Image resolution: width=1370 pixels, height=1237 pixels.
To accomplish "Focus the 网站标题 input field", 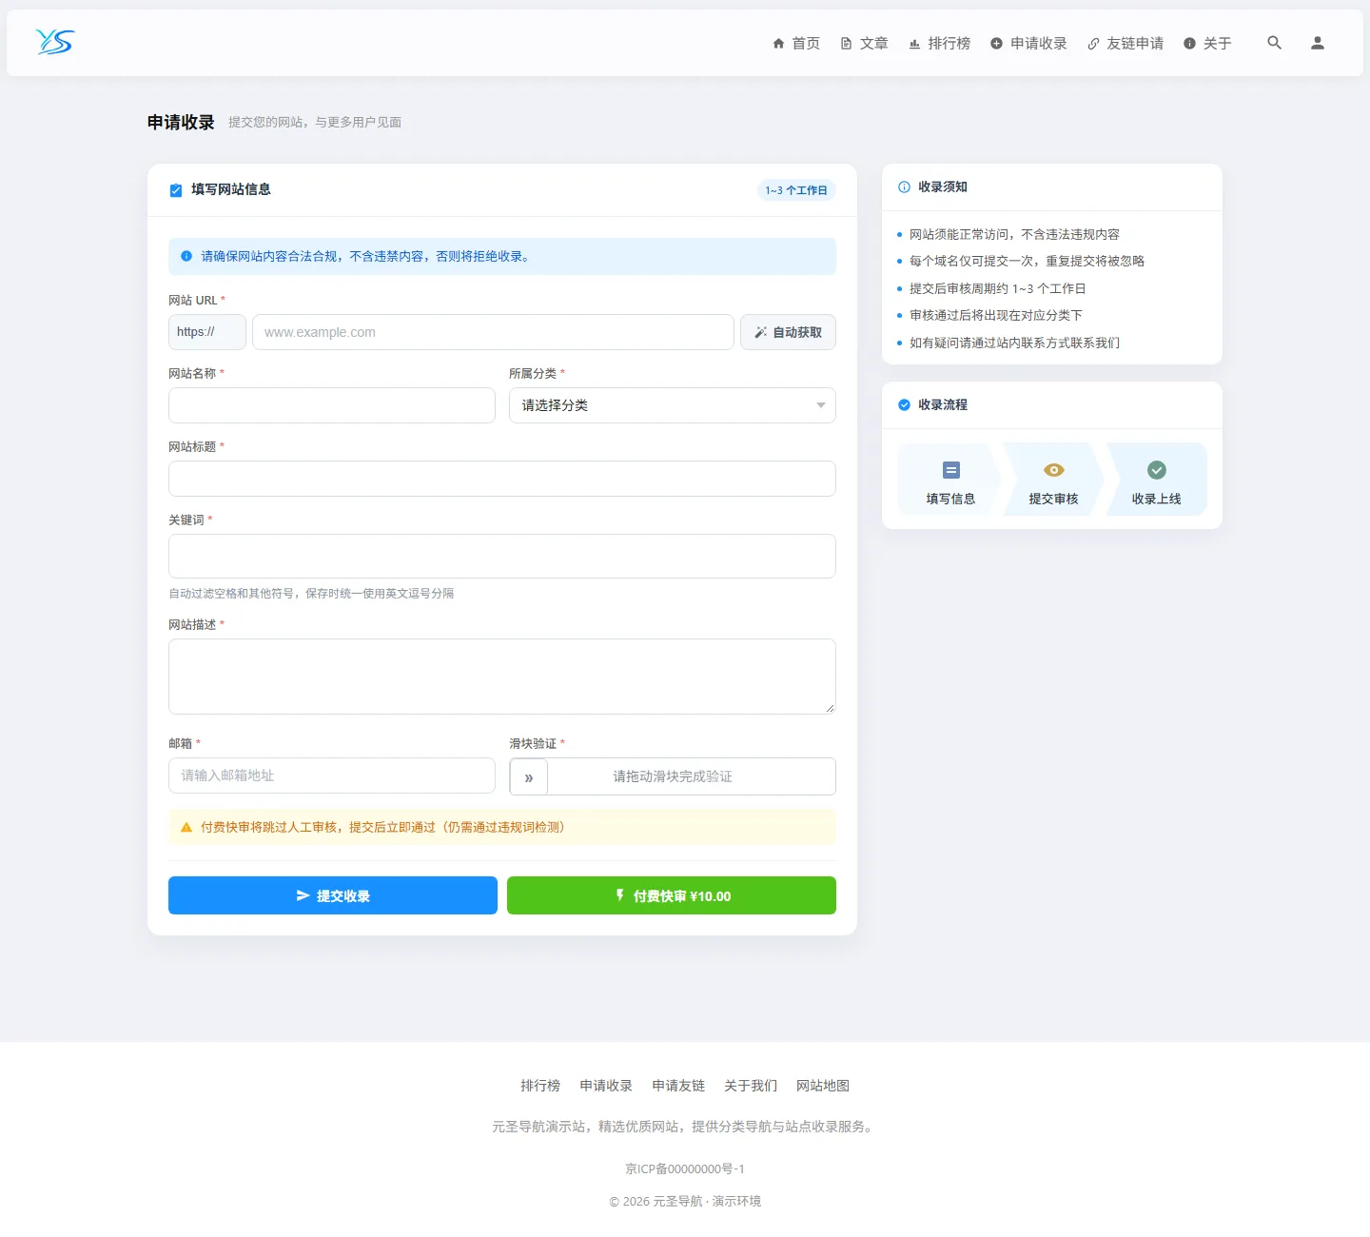I will point(502,479).
